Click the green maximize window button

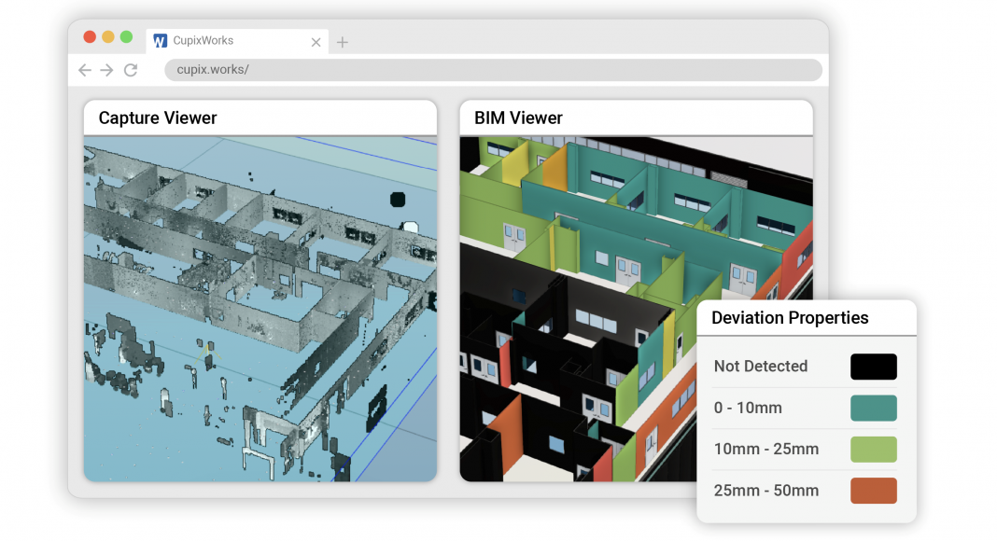click(x=126, y=37)
